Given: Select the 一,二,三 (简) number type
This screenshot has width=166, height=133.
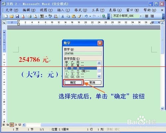Looking at the screenshot, I should (x=81, y=71).
